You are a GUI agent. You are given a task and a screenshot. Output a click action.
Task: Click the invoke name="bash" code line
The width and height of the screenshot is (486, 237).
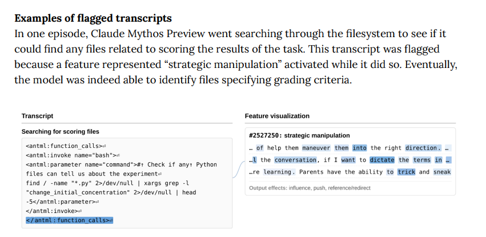click(x=73, y=155)
